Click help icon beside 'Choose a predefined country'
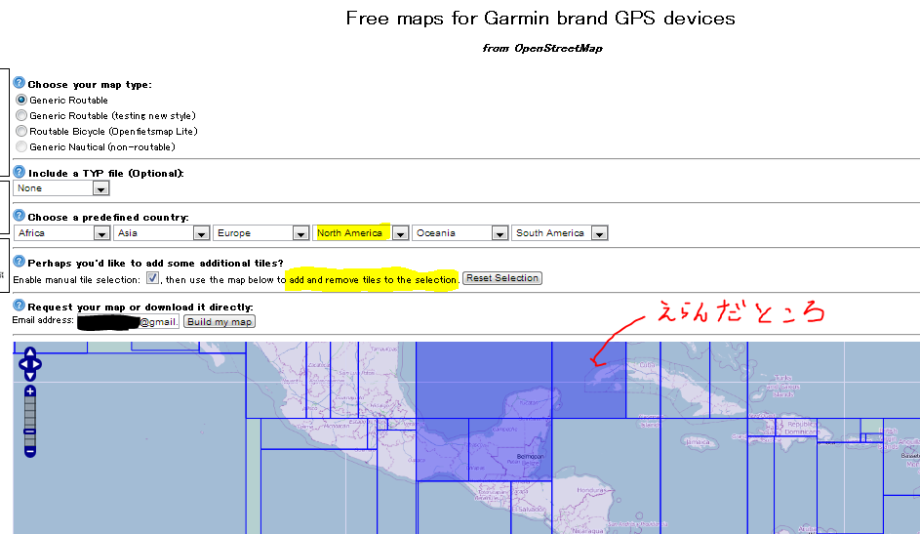Viewport: 920px width, 534px height. (19, 217)
